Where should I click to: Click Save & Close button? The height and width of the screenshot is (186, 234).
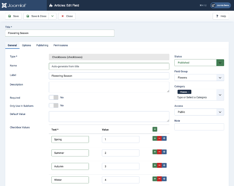36,16
